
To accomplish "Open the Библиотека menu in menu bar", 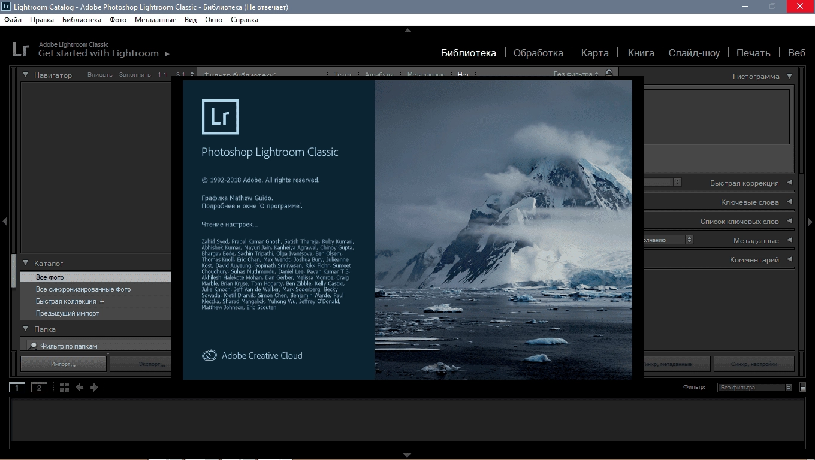I will coord(81,20).
